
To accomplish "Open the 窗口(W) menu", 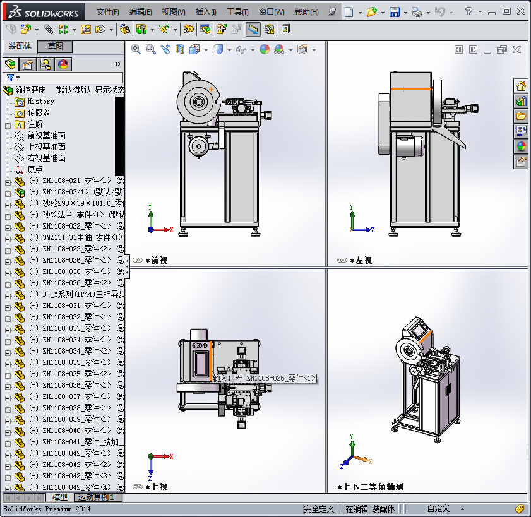I will point(271,12).
